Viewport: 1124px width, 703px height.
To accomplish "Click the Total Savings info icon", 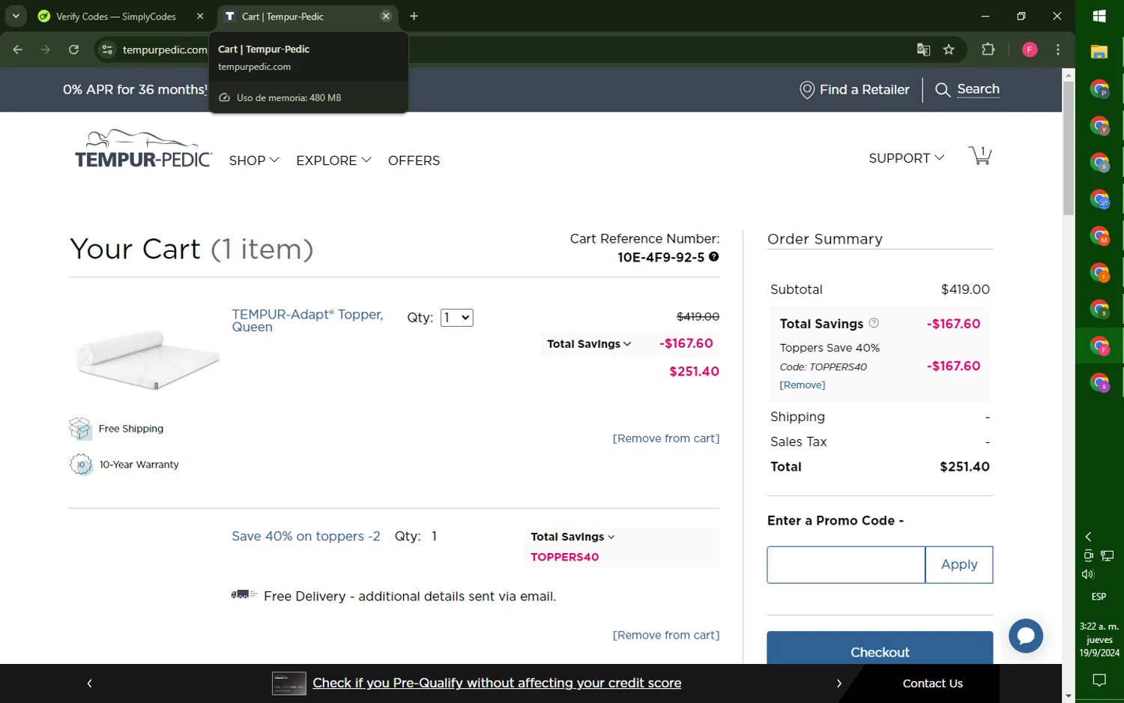I will pos(874,323).
